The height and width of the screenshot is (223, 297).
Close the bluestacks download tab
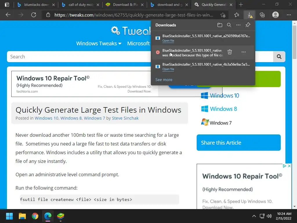(x=53, y=5)
